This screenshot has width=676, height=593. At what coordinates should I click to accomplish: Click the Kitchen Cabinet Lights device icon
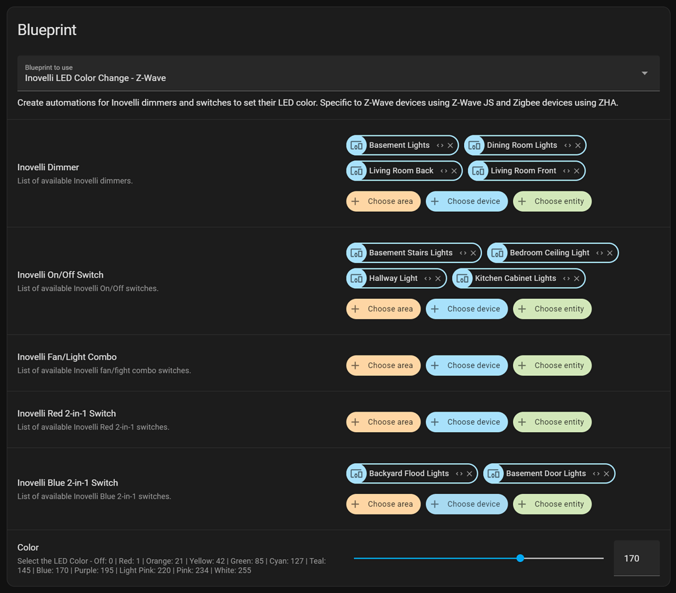tap(462, 279)
